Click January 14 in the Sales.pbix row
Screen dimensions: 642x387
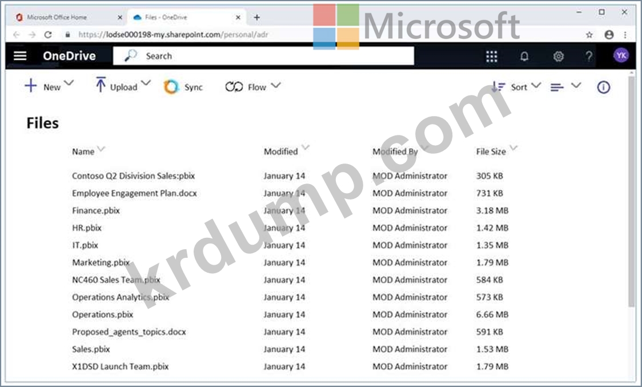click(284, 349)
